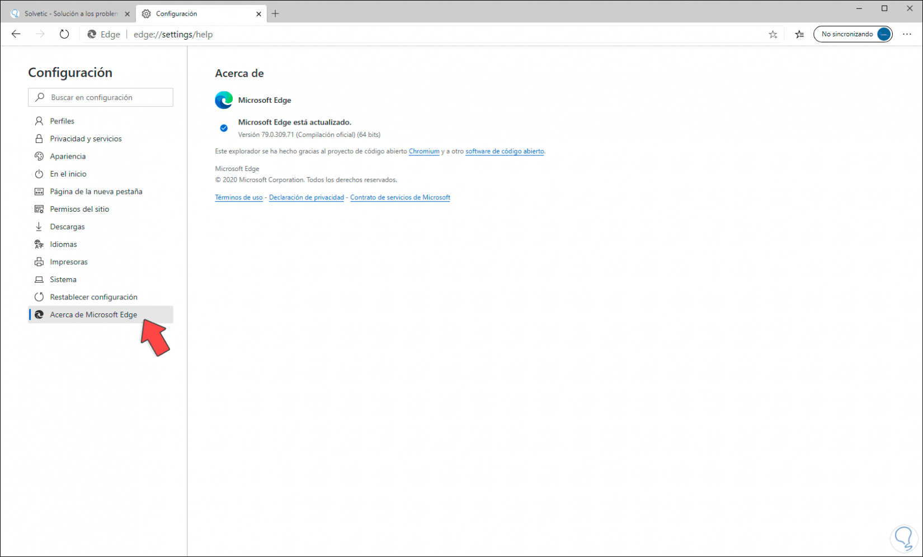This screenshot has width=923, height=557.
Task: Focus the Buscar en configuración search box
Action: click(101, 97)
